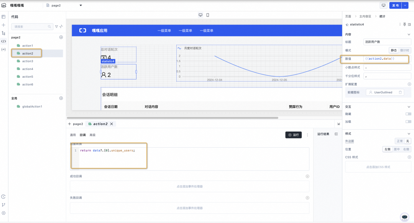Enable the 加载 toggle switch
Screen dimensions: 414x223
coord(408,121)
